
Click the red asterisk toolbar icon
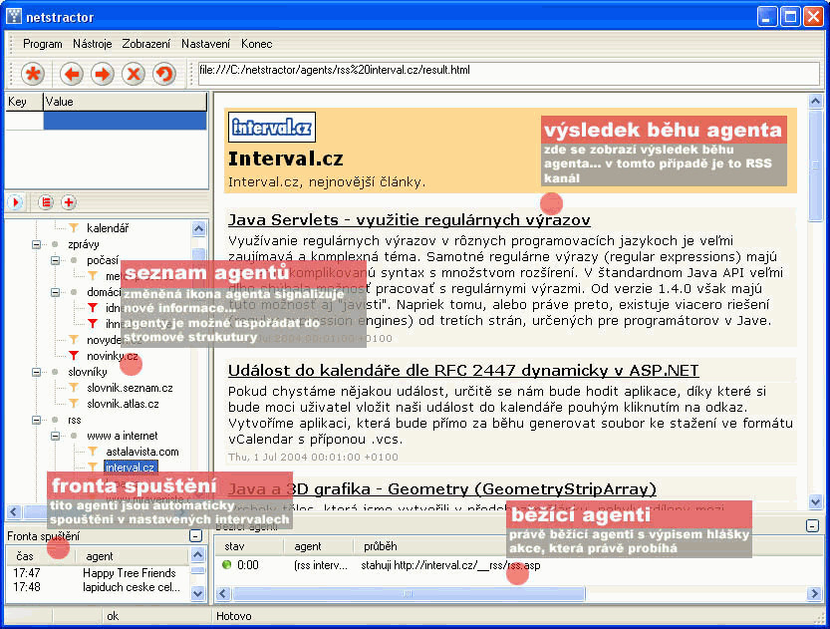[33, 74]
